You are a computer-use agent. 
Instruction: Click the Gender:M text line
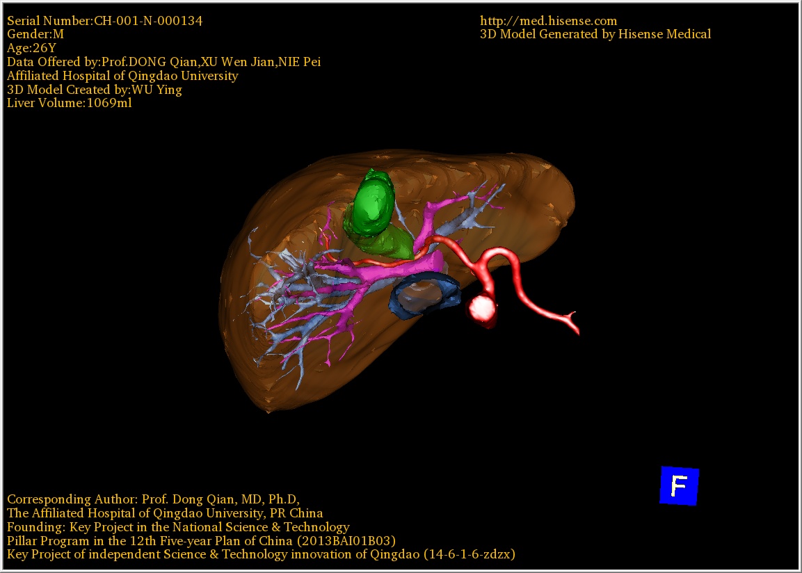tap(35, 34)
